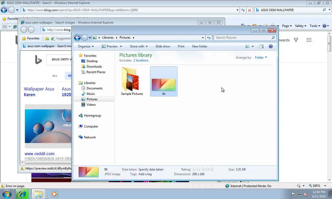Screen dimensions: 332x199
Task: Click the 2 locations link
Action: coord(141,60)
